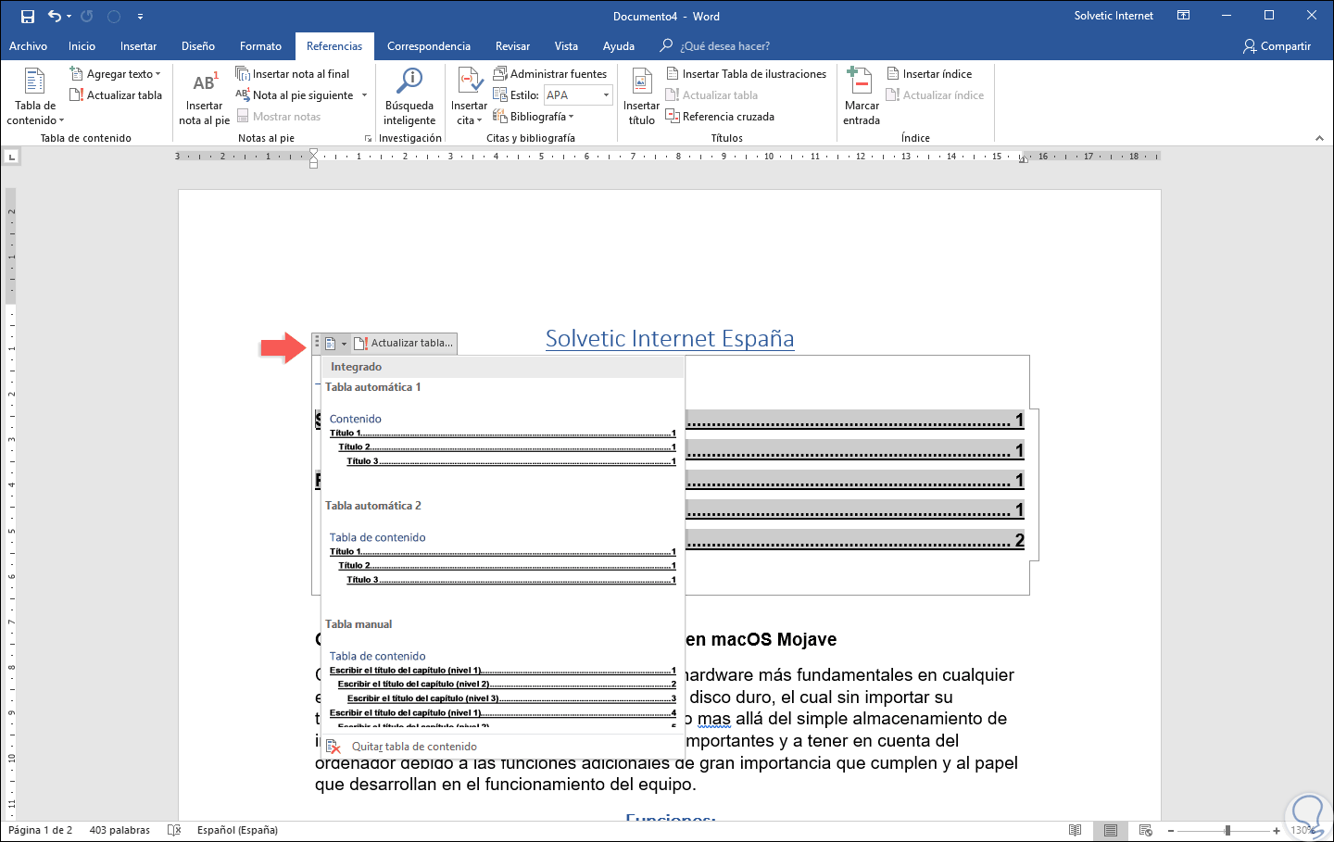Screen dimensions: 1334x842
Task: Click the table of contents gallery icon above the table
Action: click(335, 344)
